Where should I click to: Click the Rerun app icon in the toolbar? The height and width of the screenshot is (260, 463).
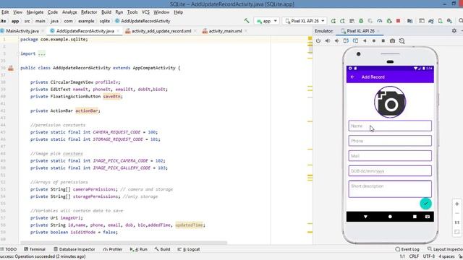point(334,21)
